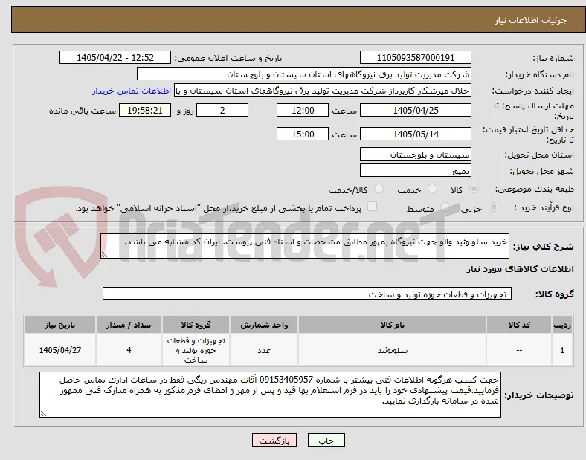Click the unit cell عدد
This screenshot has width=586, height=460.
264,350
